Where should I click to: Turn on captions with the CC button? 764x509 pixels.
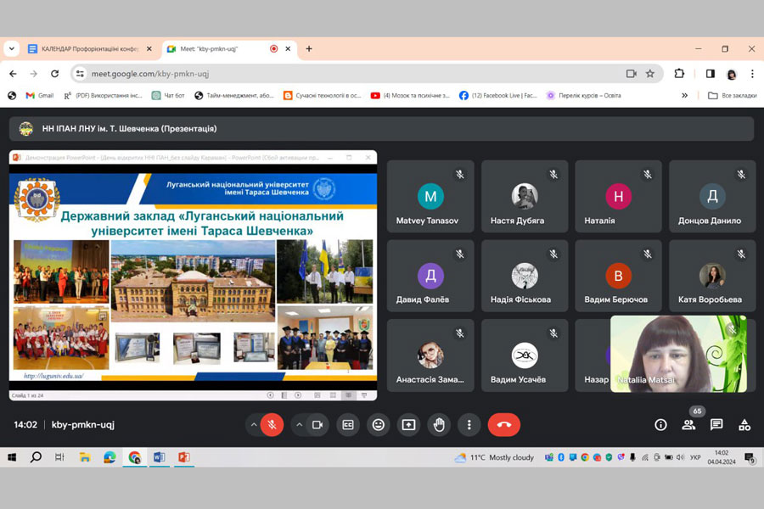[348, 425]
